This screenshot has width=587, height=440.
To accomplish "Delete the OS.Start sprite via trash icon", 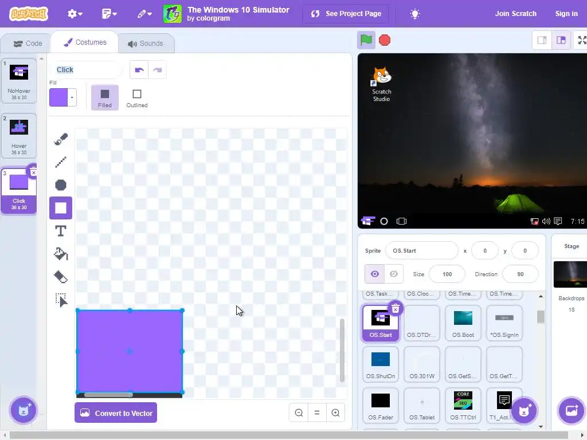I will point(396,309).
